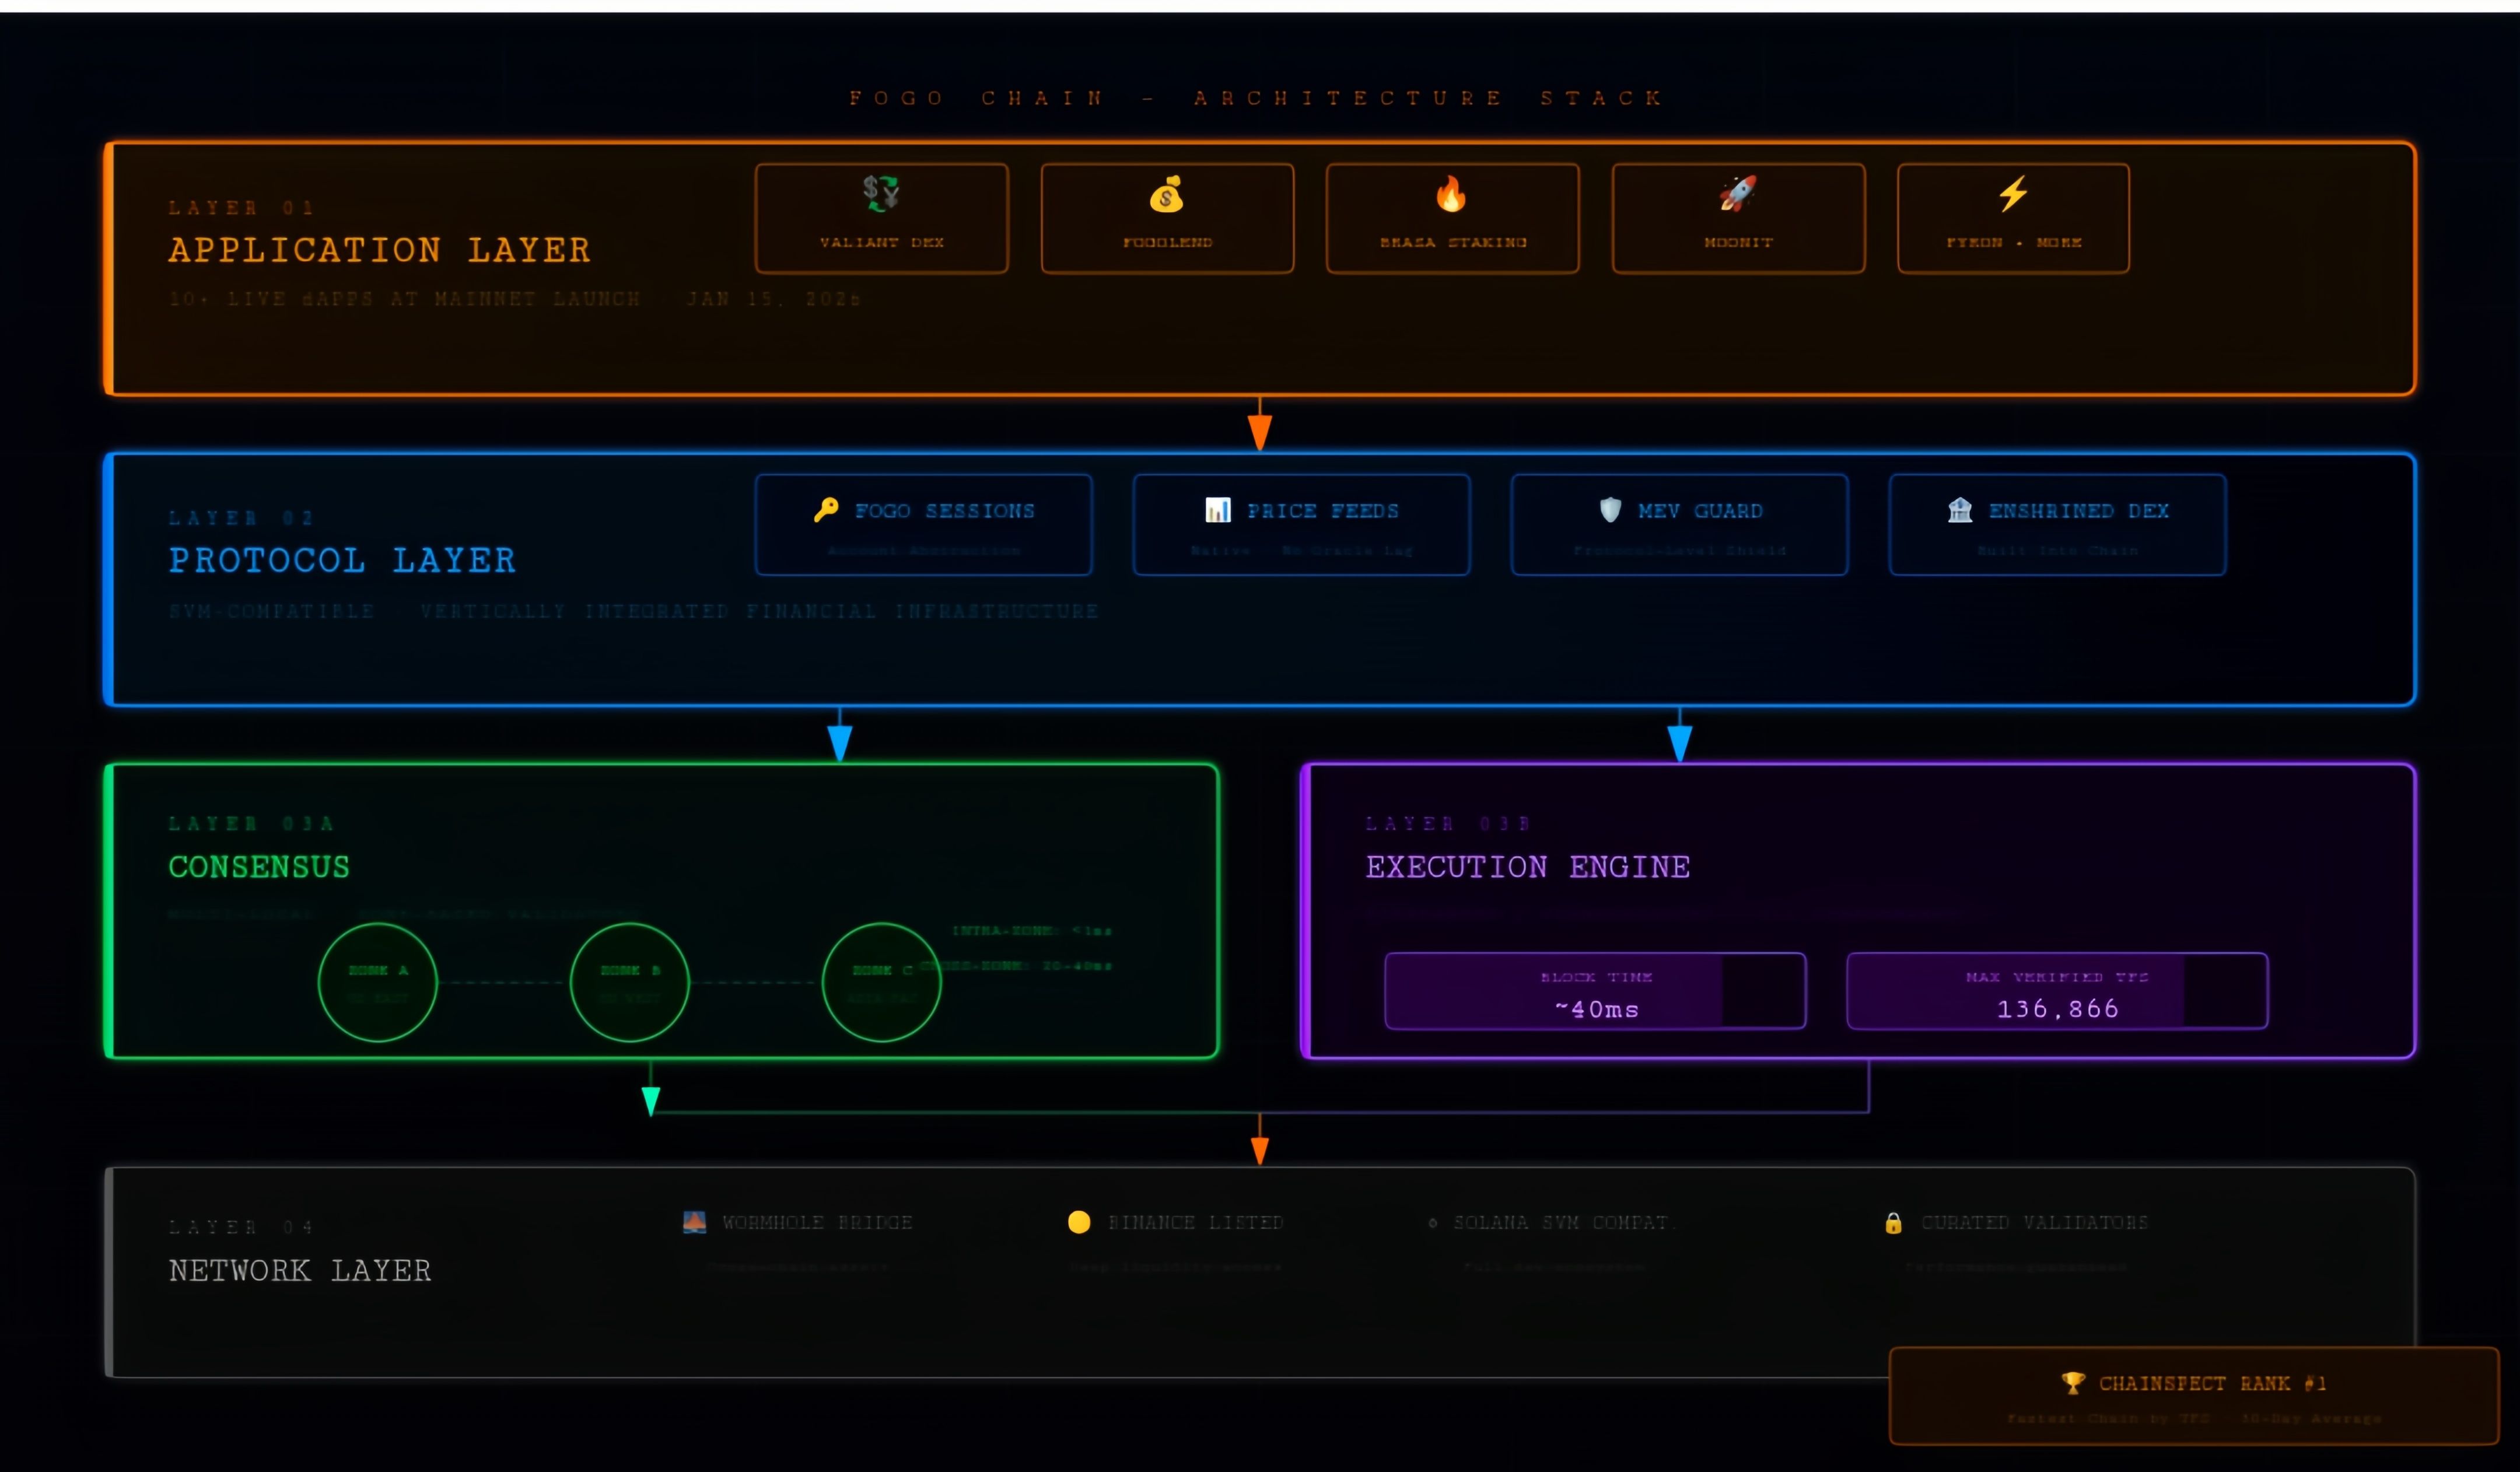Image resolution: width=2520 pixels, height=1472 pixels.
Task: Click the lock icon beside Curated Validators
Action: click(1893, 1223)
